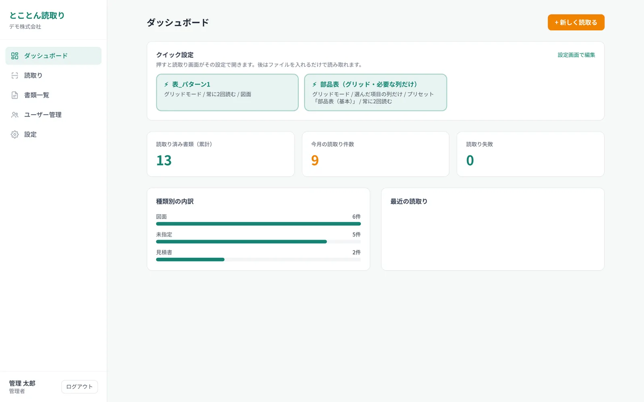Click the number 13 total value
644x402 pixels.
click(x=164, y=160)
